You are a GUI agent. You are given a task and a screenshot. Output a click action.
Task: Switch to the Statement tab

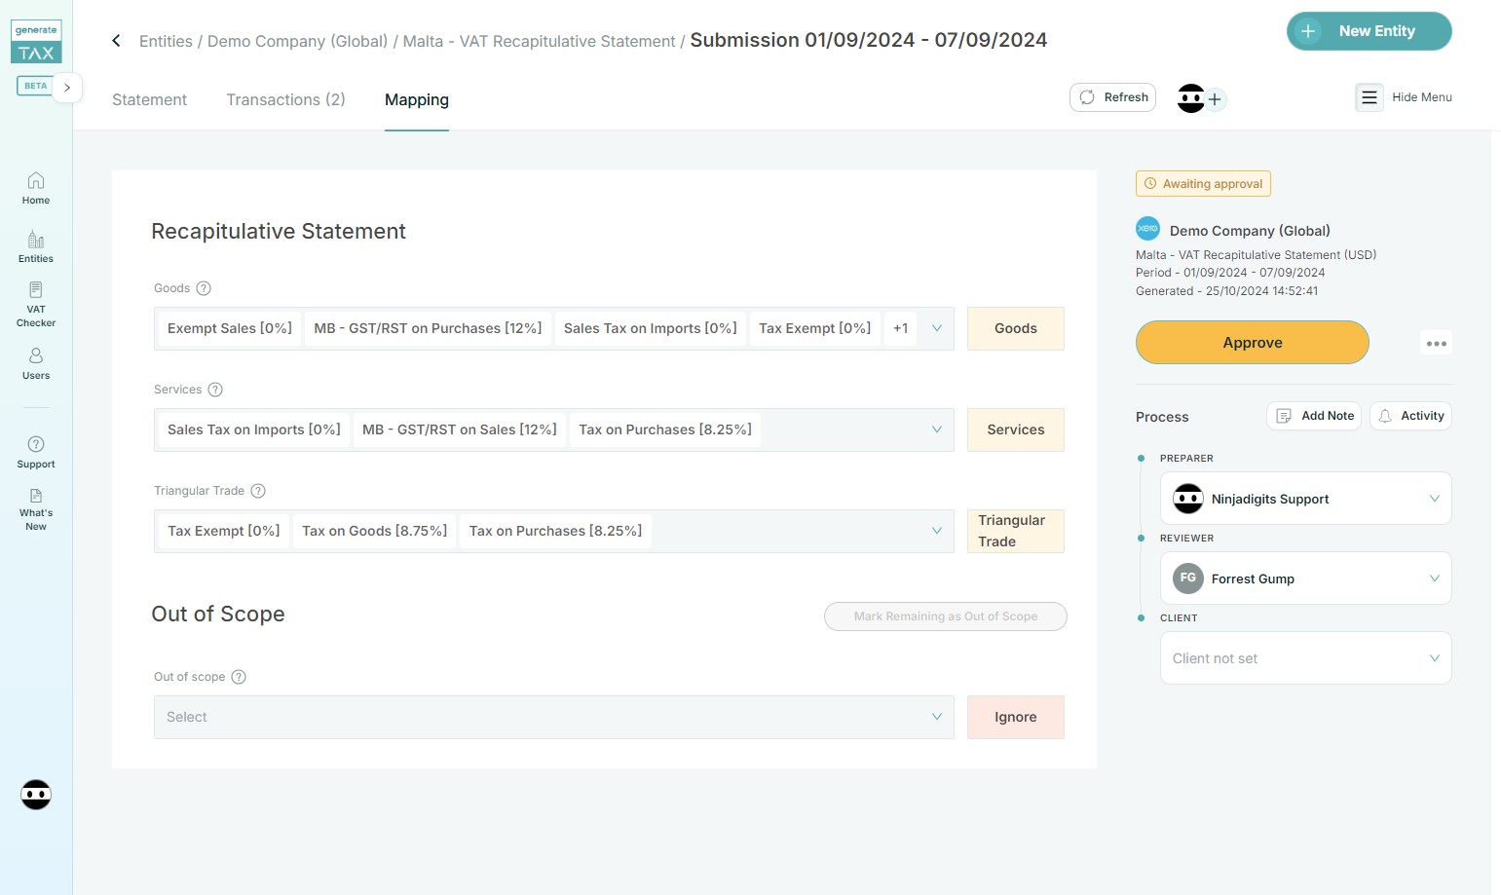click(x=149, y=99)
